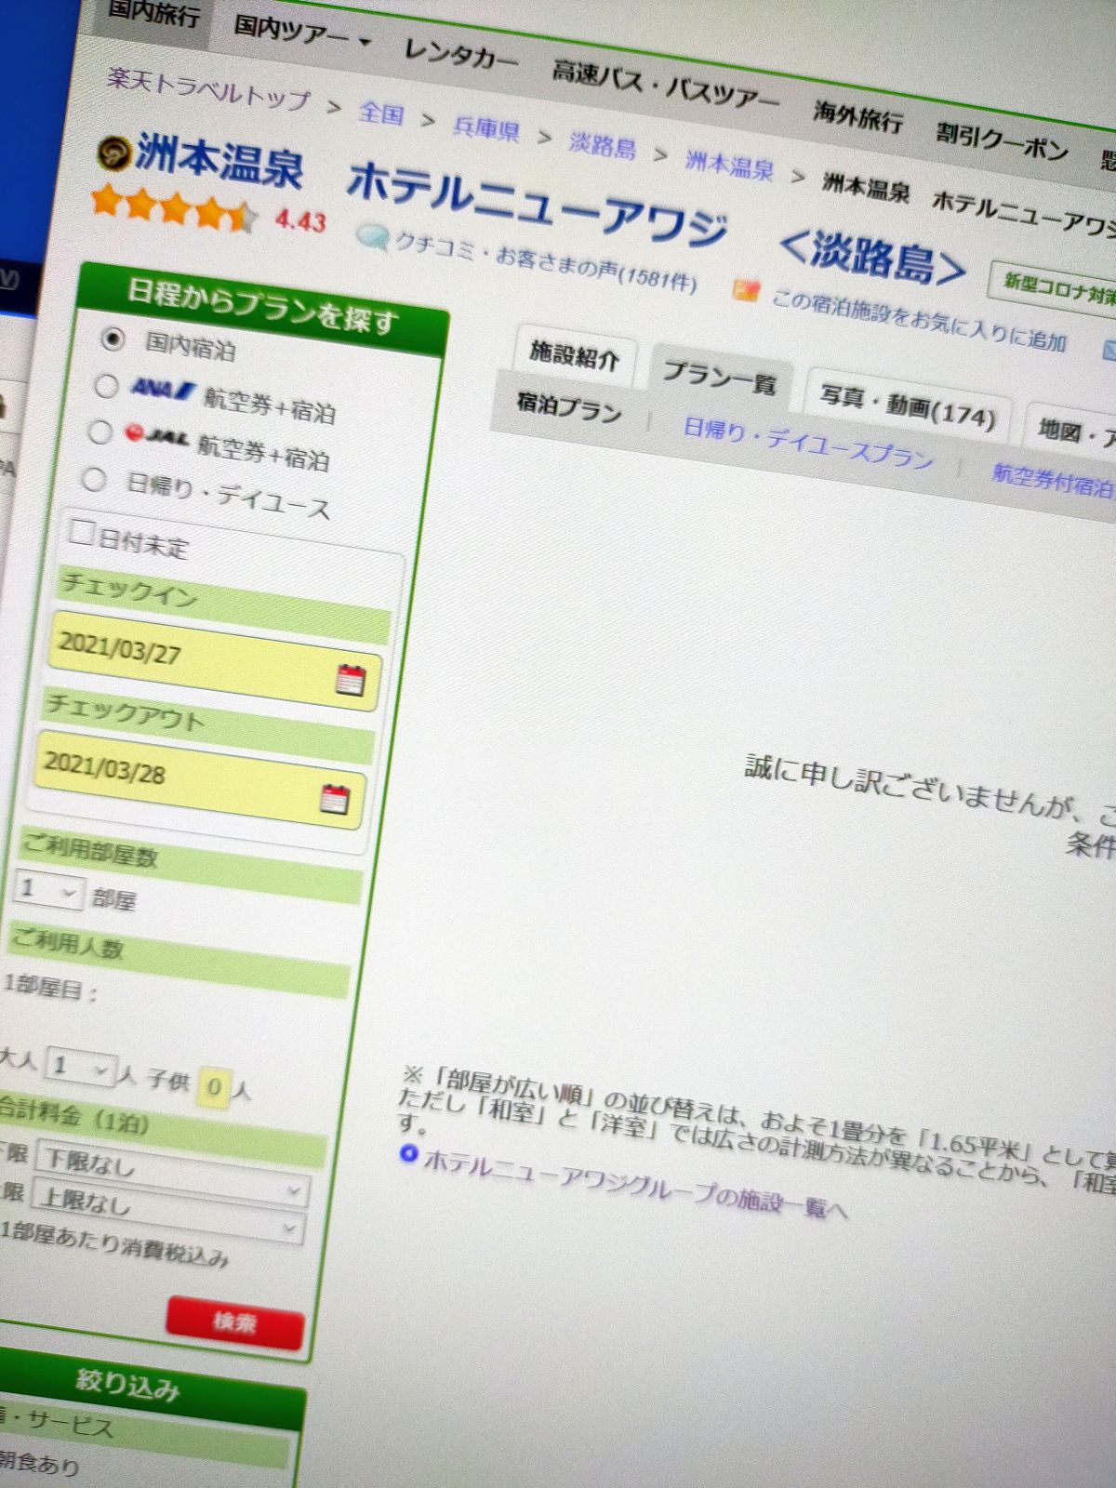Open the check-out calendar icon
Image resolution: width=1116 pixels, height=1488 pixels.
335,799
